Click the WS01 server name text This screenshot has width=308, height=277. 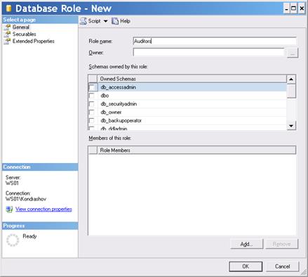click(x=12, y=183)
